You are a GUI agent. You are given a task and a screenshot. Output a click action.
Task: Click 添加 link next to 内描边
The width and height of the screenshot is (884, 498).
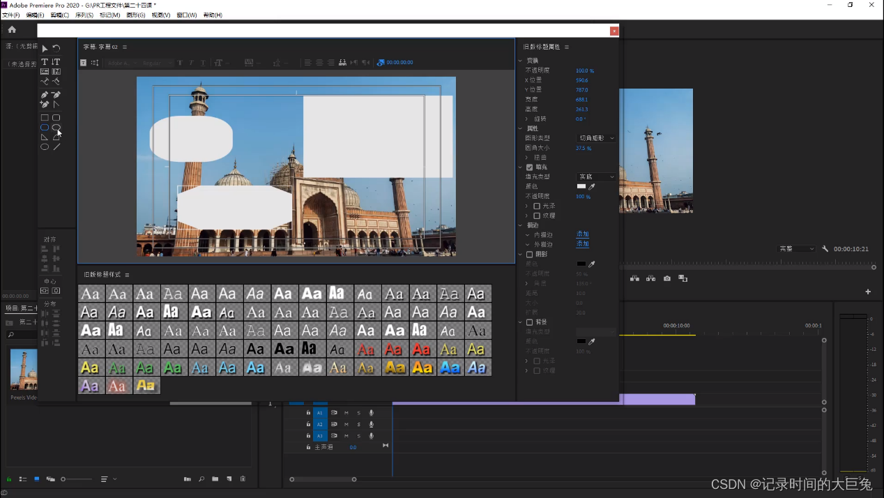[x=582, y=234]
